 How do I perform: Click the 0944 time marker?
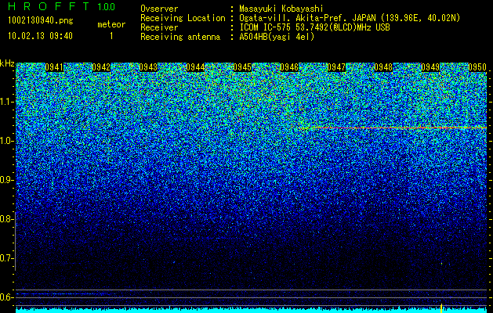195,67
